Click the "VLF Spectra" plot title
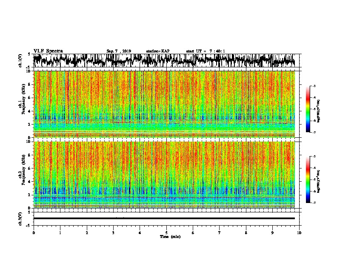337x261 pixels. coord(48,51)
